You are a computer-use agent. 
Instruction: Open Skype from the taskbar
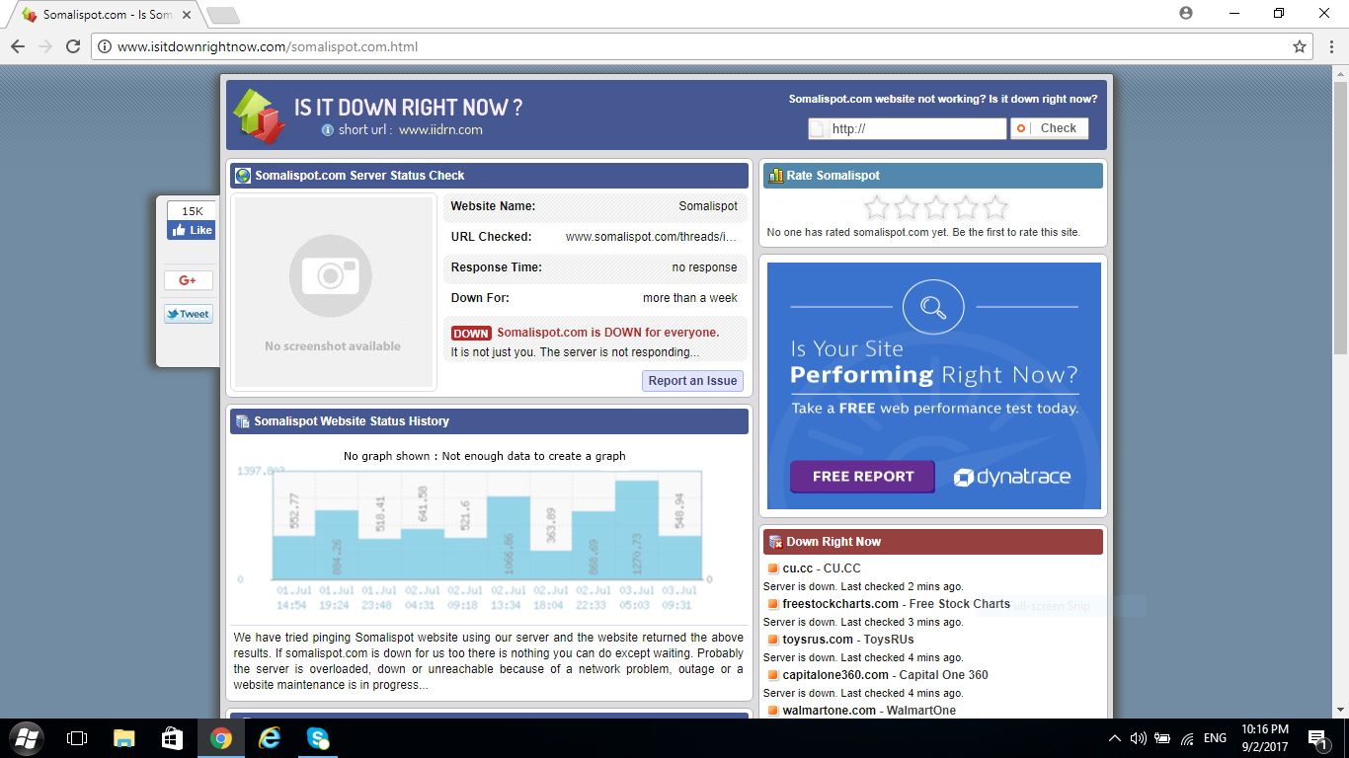pos(317,738)
